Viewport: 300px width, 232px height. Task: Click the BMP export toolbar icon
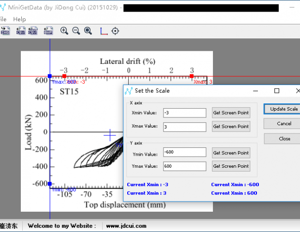pos(48,31)
